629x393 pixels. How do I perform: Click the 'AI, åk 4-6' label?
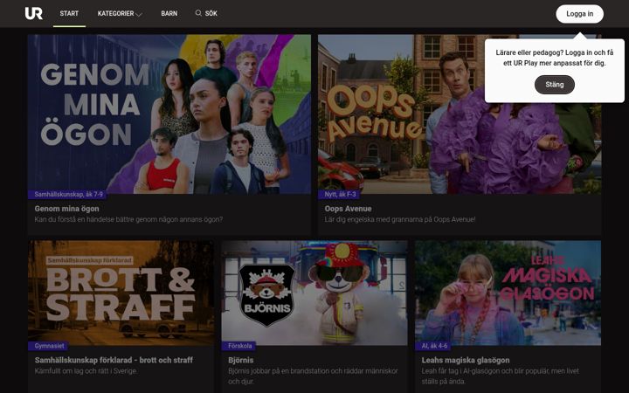(x=434, y=346)
